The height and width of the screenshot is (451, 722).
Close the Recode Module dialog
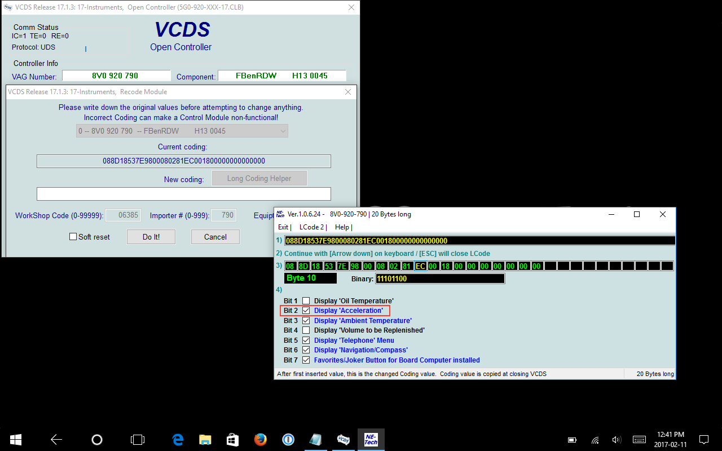click(x=347, y=92)
